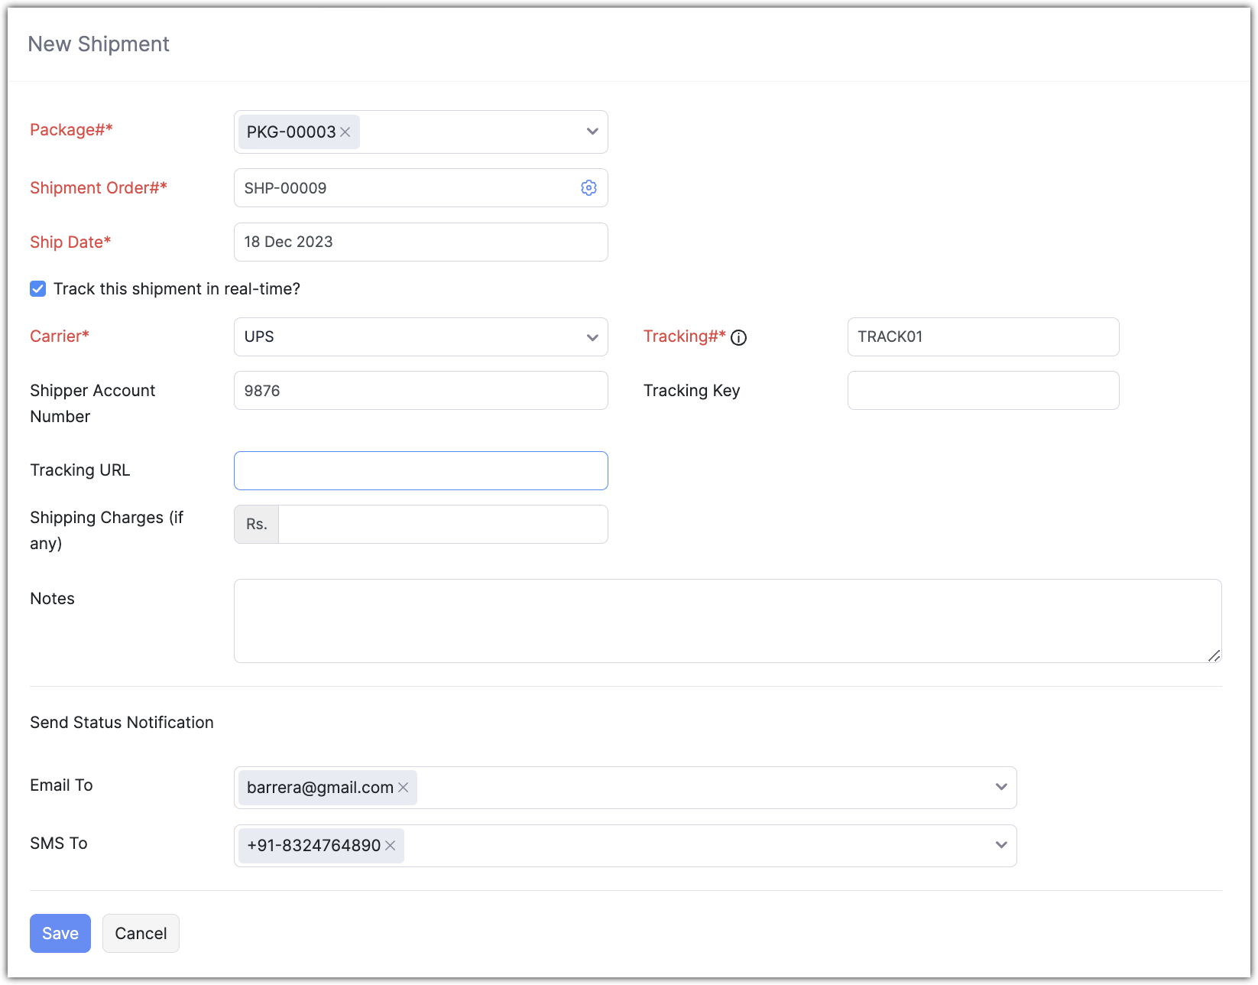
Task: Click the Shipping Charges amount field
Action: [443, 525]
